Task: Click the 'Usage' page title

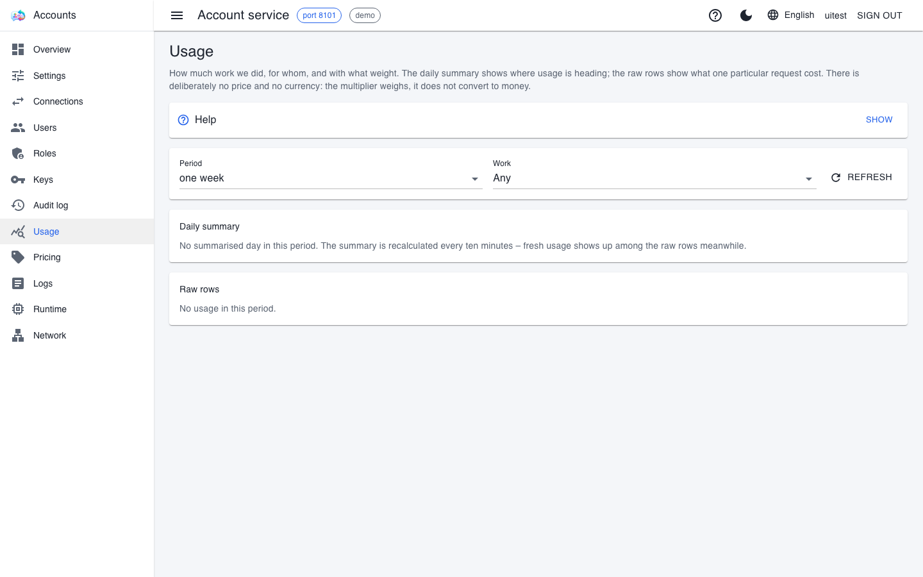Action: click(x=192, y=51)
